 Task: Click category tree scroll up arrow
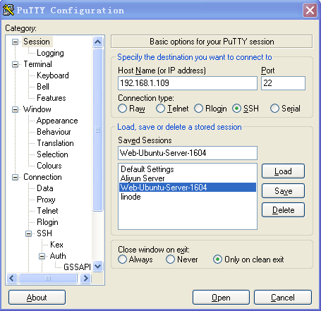(97, 42)
